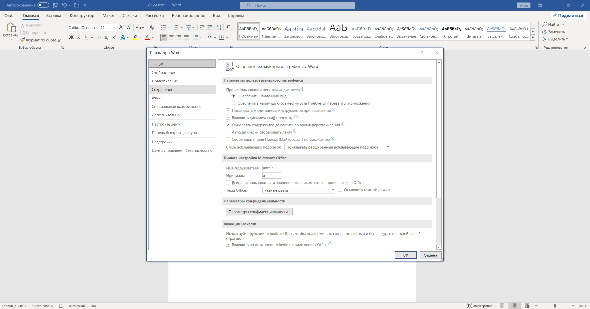Click the Save icon in the title bar

[x=56, y=5]
